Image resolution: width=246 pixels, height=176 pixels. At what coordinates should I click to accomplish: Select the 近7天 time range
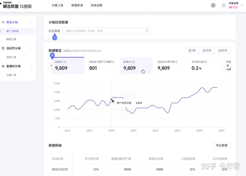pyautogui.click(x=192, y=51)
